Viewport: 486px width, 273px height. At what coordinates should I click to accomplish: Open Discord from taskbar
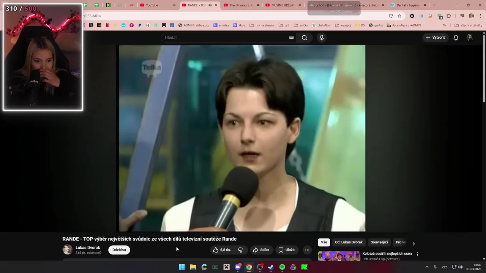(238, 267)
